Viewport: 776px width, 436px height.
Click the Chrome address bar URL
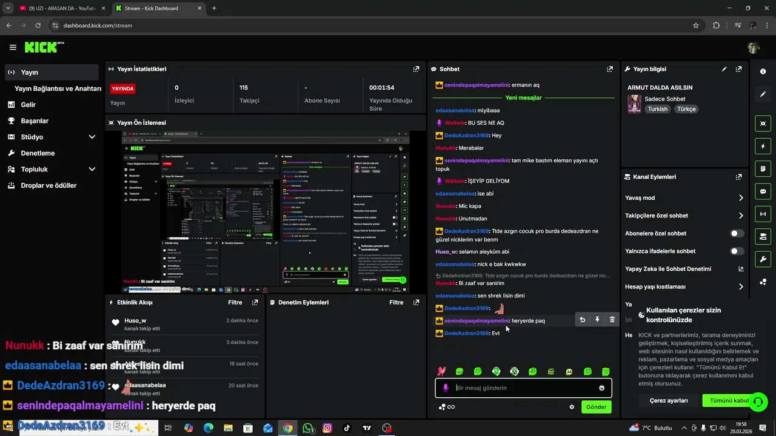[98, 25]
